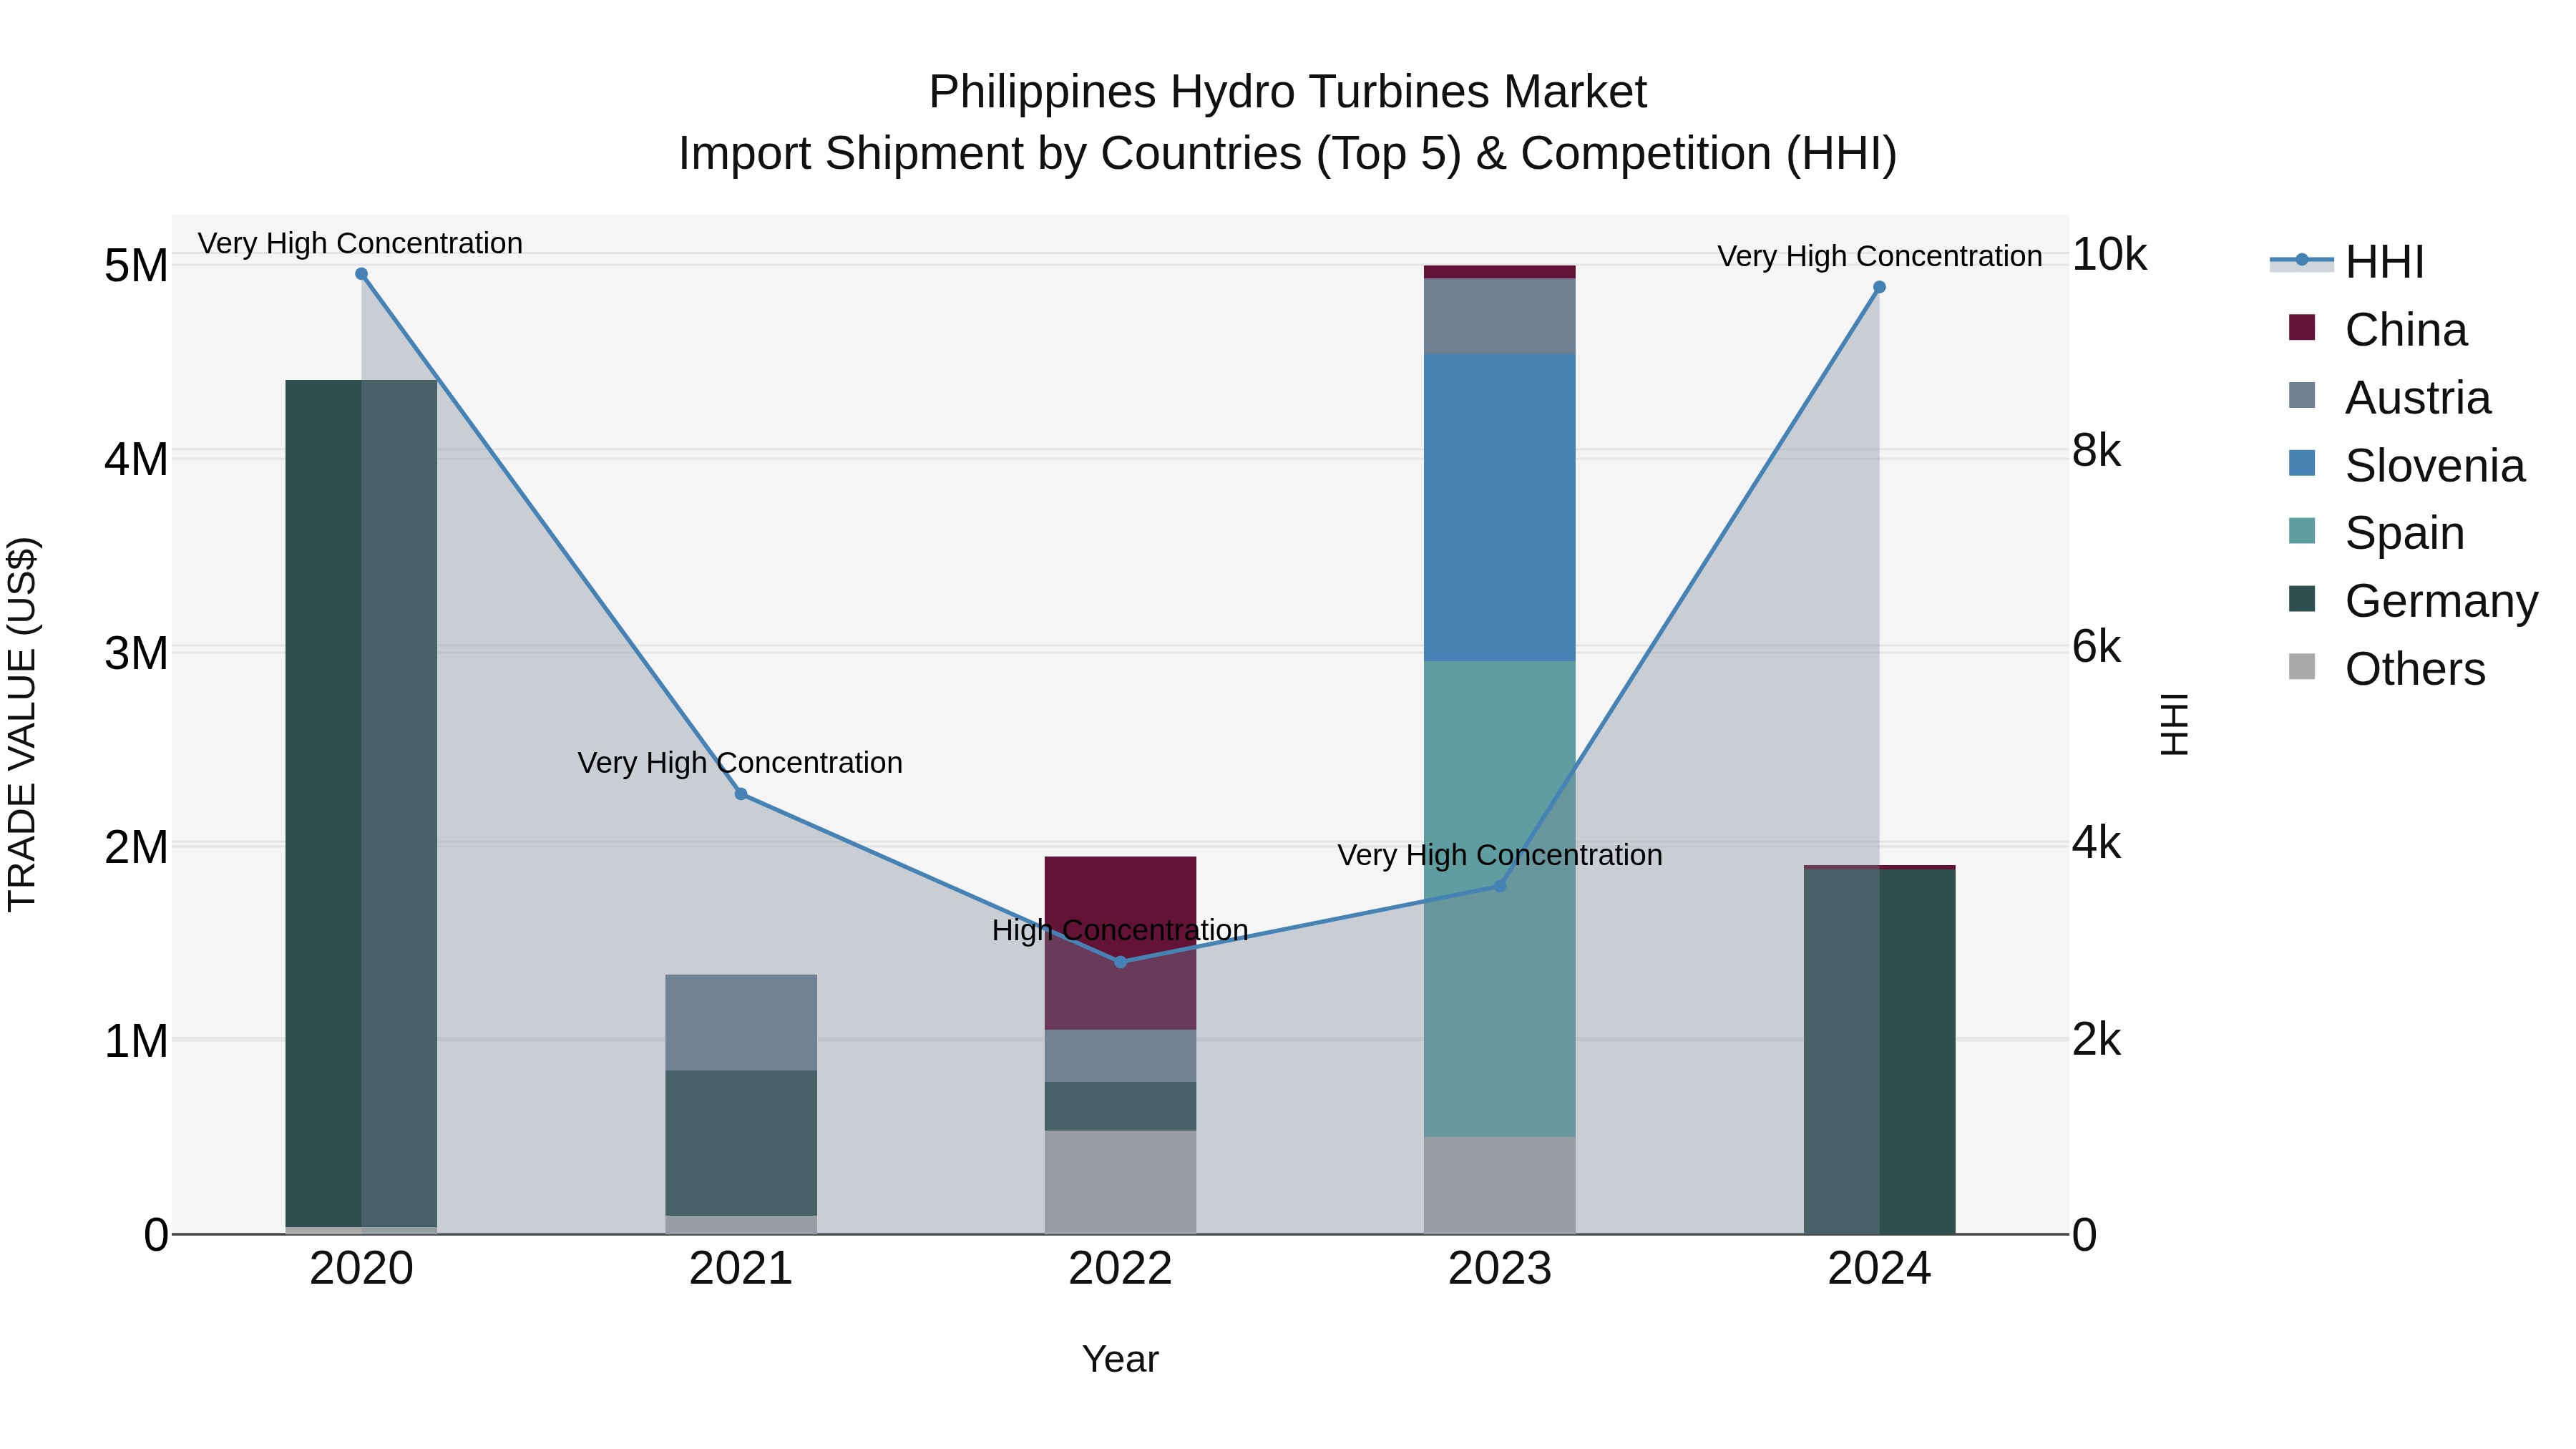Toggle the Austria legend entry
Image resolution: width=2576 pixels, height=1449 pixels.
pyautogui.click(x=2389, y=398)
